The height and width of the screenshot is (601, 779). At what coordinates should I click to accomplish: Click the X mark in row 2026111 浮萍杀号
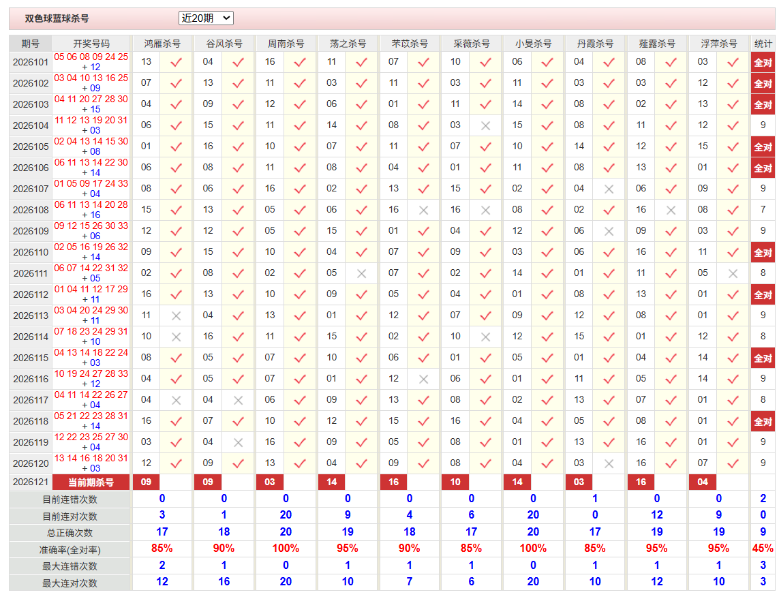pos(733,274)
